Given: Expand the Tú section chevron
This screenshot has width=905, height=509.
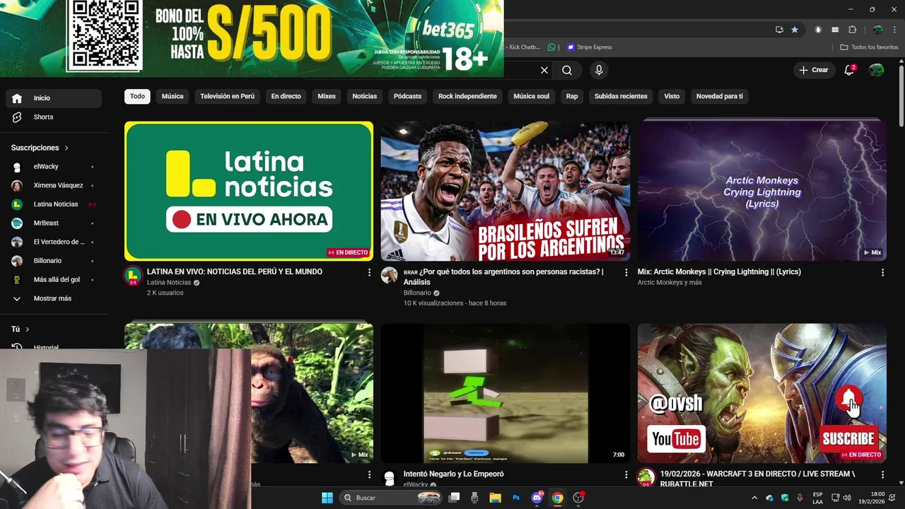Looking at the screenshot, I should pyautogui.click(x=28, y=329).
